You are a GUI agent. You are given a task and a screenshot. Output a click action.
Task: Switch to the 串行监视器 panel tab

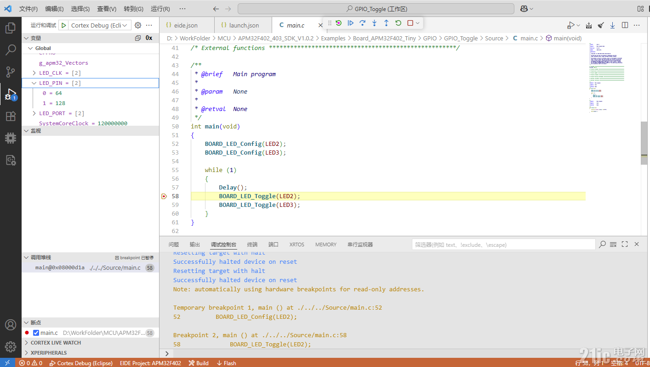360,245
